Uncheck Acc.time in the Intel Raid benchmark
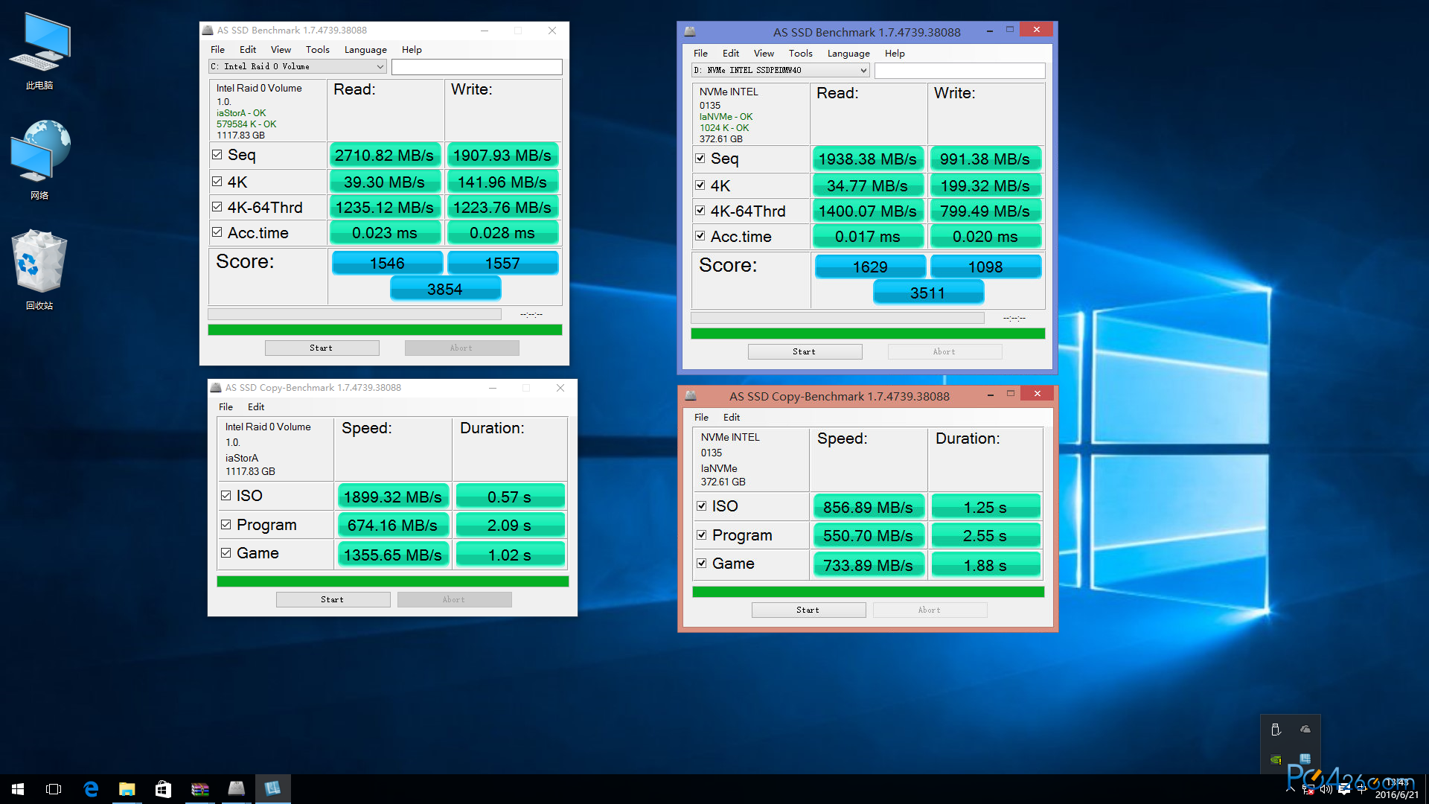 217,232
